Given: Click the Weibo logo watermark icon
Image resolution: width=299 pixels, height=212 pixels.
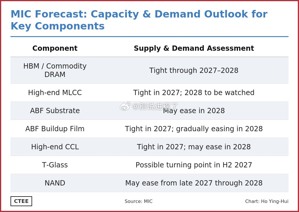Looking at the screenshot, I should [125, 106].
